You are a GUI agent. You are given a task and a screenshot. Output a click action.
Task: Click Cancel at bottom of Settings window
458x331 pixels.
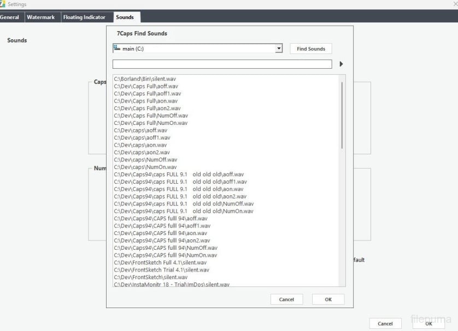coord(385,323)
